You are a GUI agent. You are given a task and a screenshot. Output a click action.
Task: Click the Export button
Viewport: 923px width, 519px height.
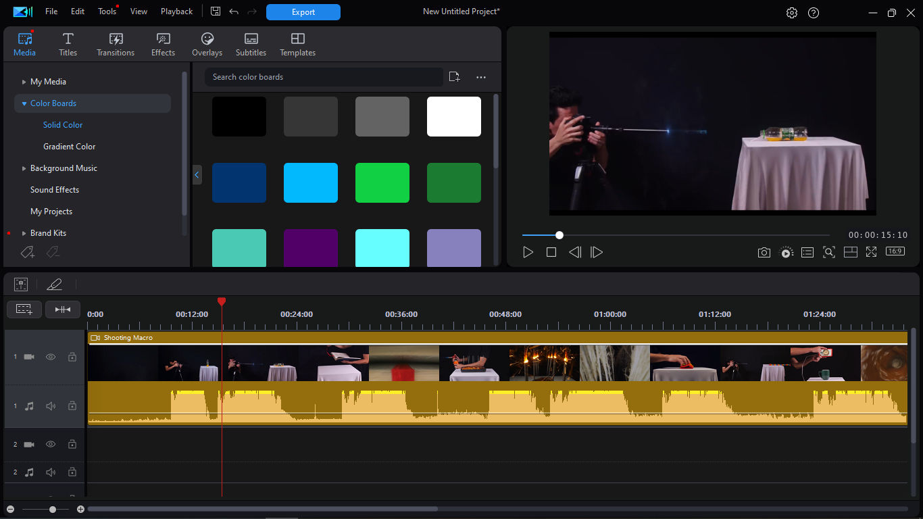tap(303, 12)
